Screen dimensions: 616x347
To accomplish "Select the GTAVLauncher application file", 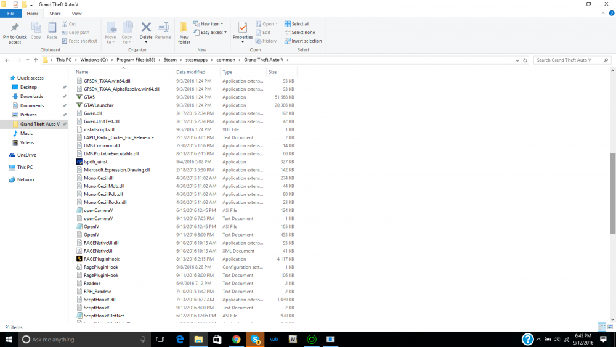I will (x=99, y=105).
